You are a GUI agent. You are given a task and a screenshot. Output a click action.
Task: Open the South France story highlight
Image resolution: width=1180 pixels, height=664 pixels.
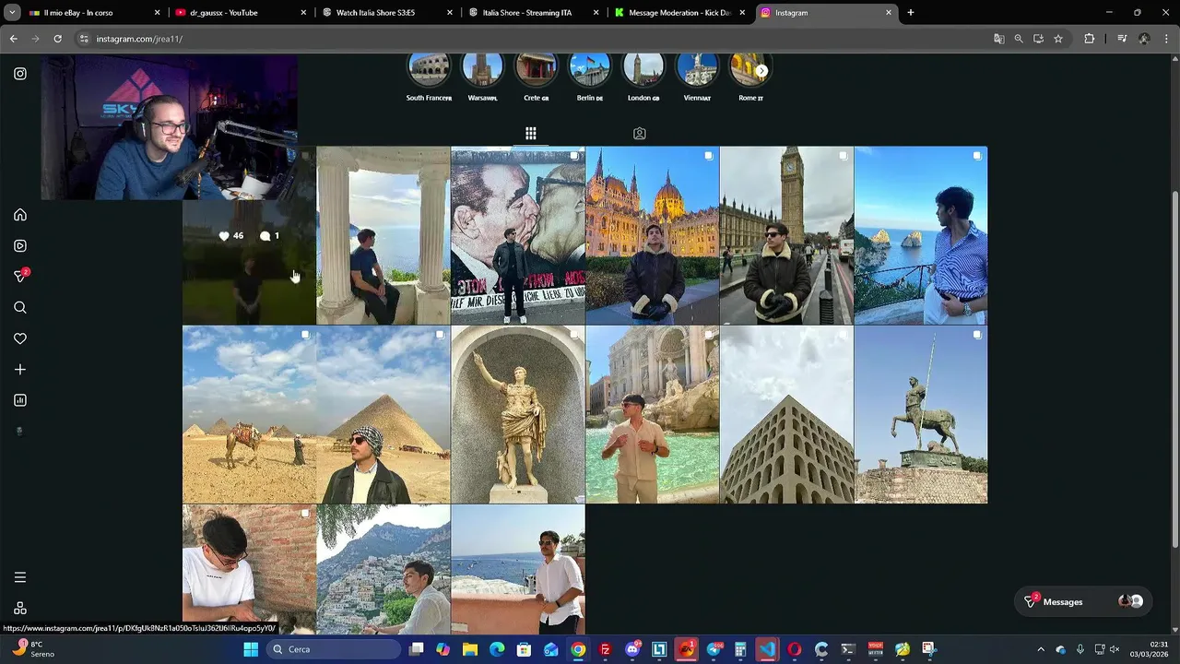tap(429, 68)
